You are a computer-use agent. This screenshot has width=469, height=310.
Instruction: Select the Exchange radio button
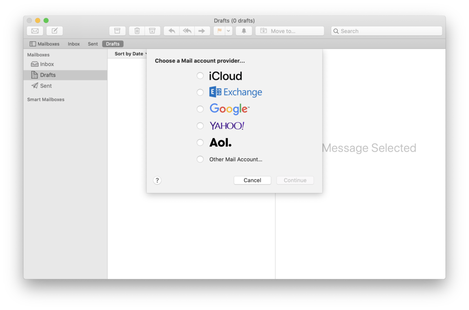coord(200,92)
